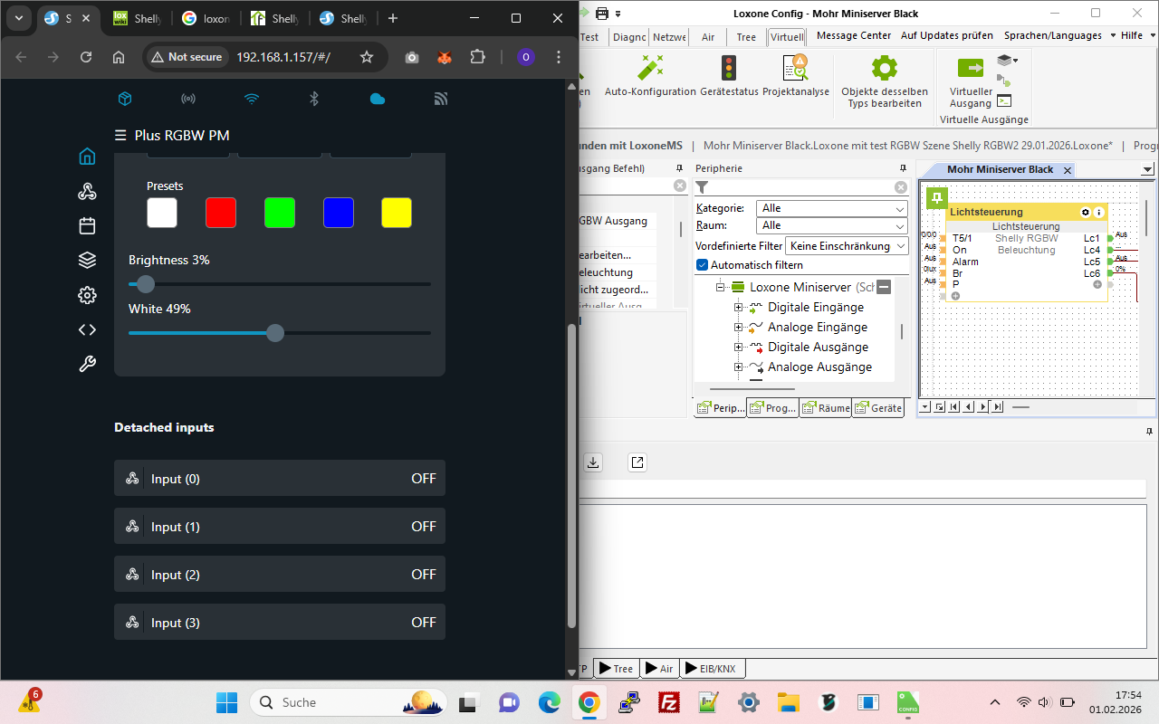
Task: Add a Virtueller Ausgang
Action: [x=971, y=81]
